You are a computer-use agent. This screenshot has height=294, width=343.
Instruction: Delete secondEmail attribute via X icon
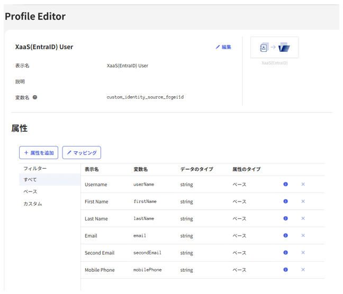[x=303, y=253]
